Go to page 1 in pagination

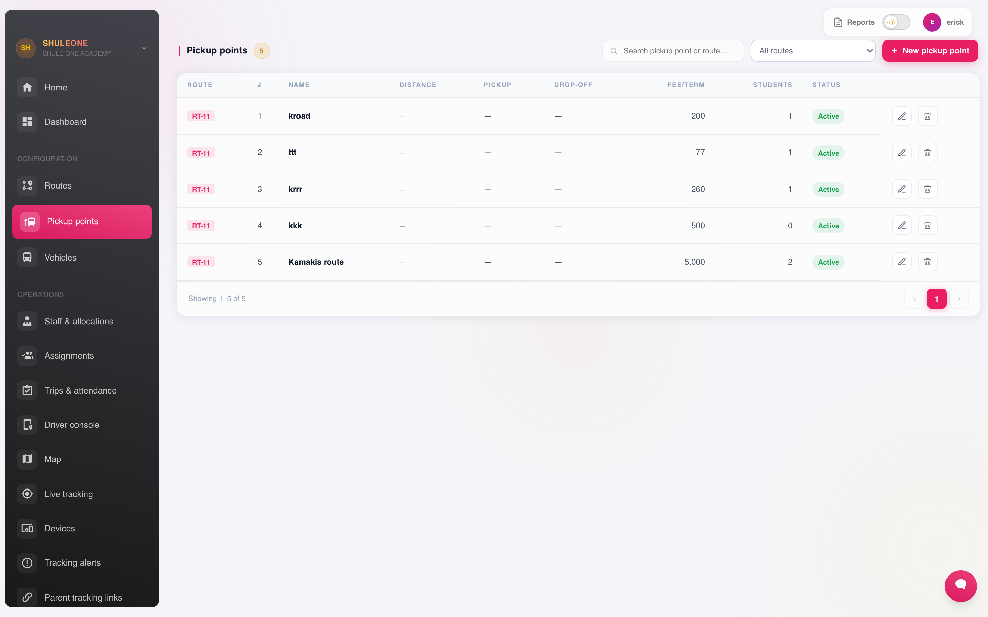(x=937, y=299)
